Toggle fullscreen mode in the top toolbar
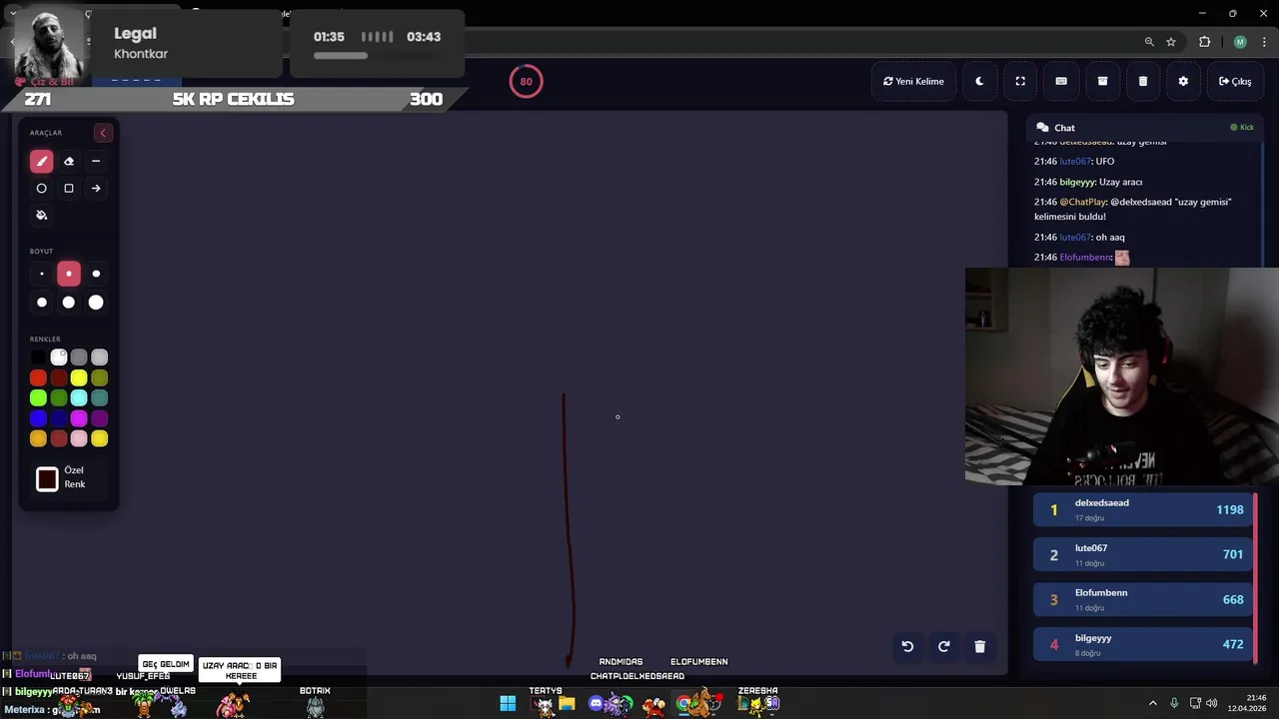Viewport: 1279px width, 719px height. [x=1020, y=81]
